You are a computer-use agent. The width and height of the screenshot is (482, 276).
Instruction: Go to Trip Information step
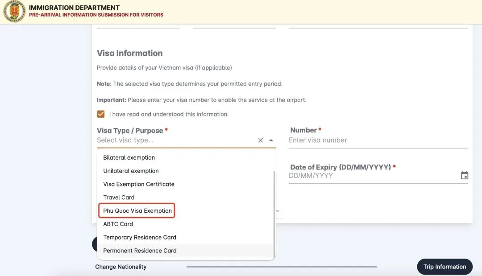(445, 267)
